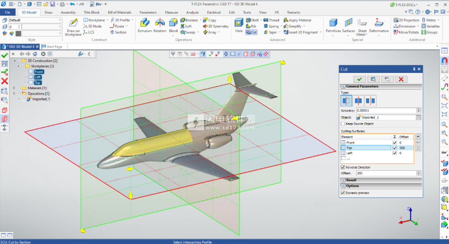The image size is (449, 244).
Task: Open T-FLEX DOCs
Action: click(404, 5)
